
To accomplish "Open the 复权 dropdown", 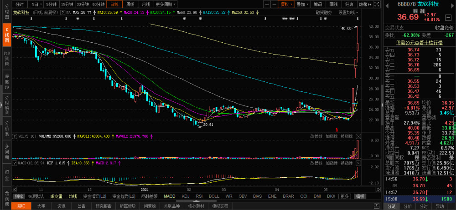I will [x=286, y=5].
